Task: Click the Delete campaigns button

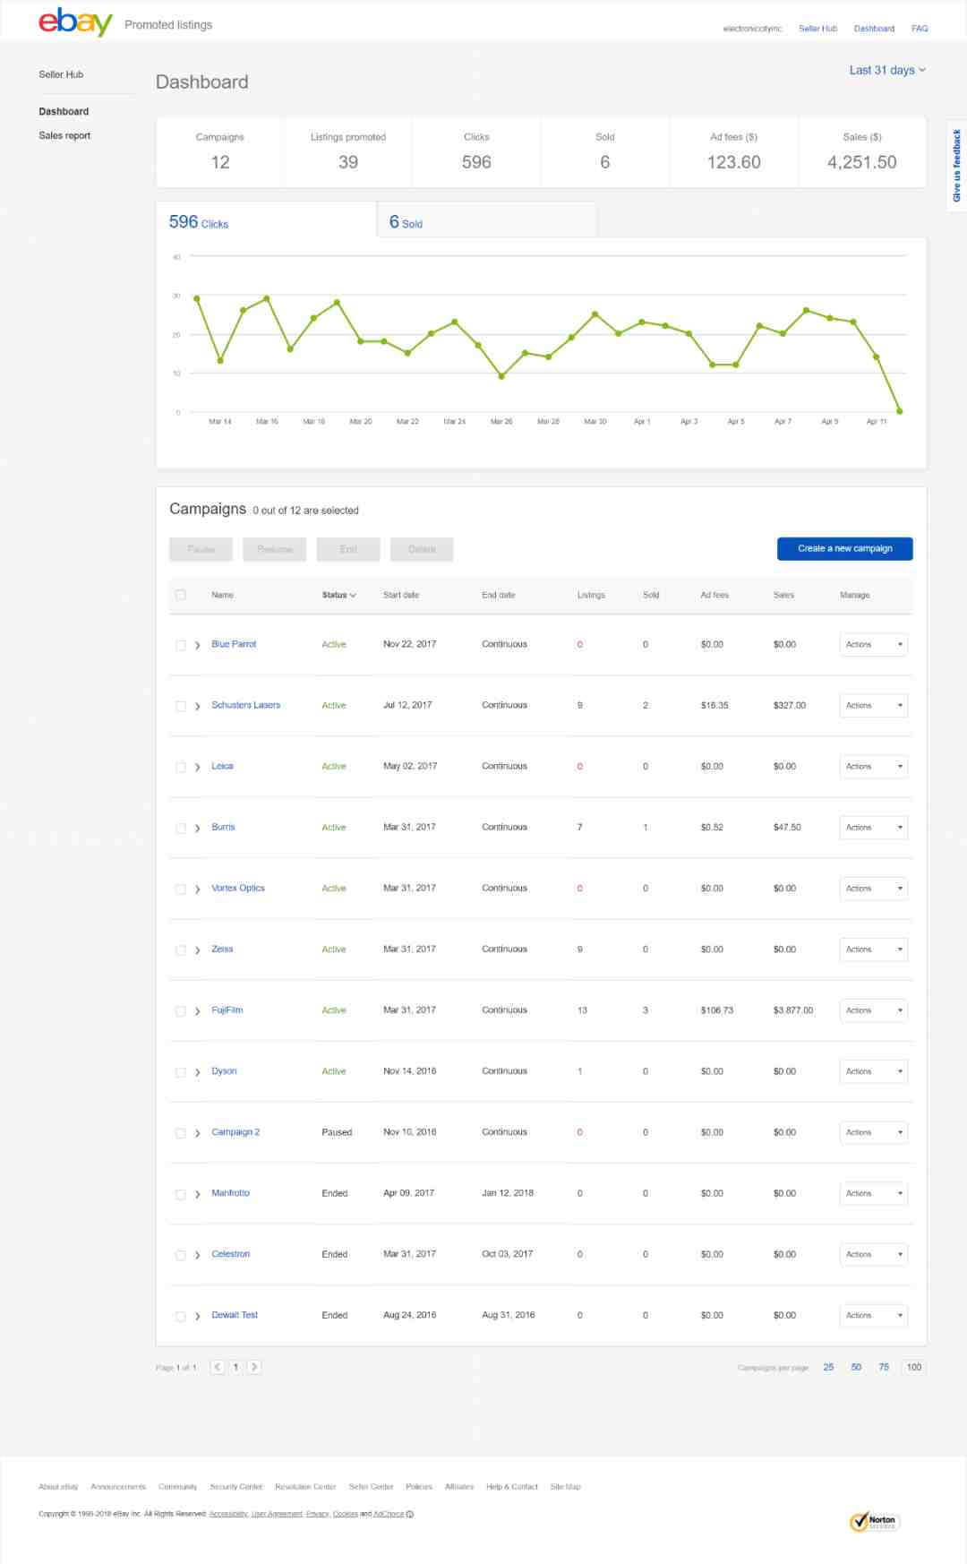Action: tap(422, 549)
